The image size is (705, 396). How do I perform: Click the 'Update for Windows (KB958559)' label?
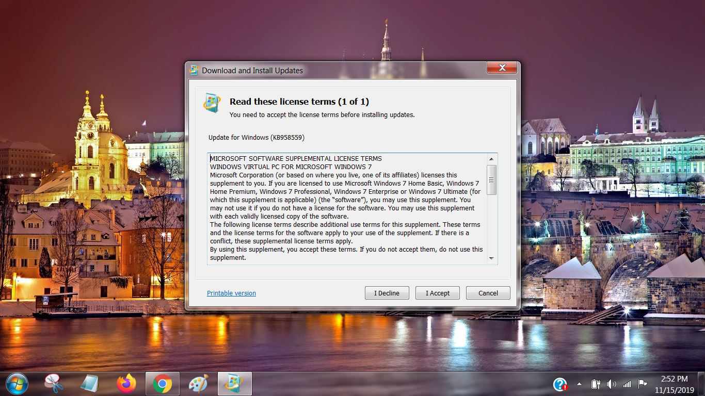tap(257, 138)
